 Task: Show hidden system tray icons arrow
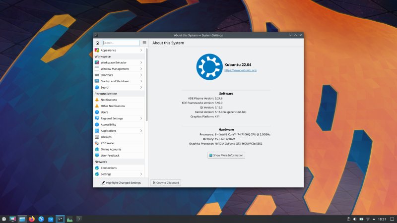[374, 219]
